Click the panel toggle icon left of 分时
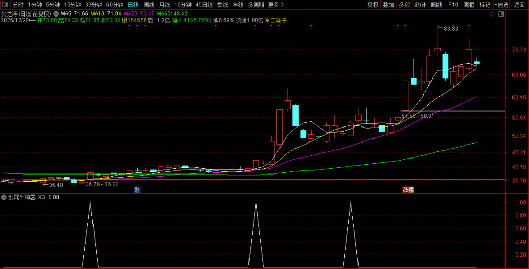 click(6, 5)
